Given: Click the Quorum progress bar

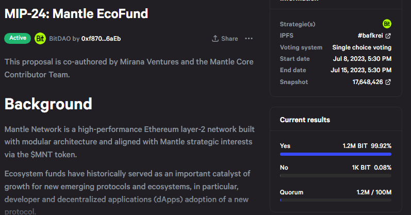Looking at the screenshot, I should tap(336, 200).
